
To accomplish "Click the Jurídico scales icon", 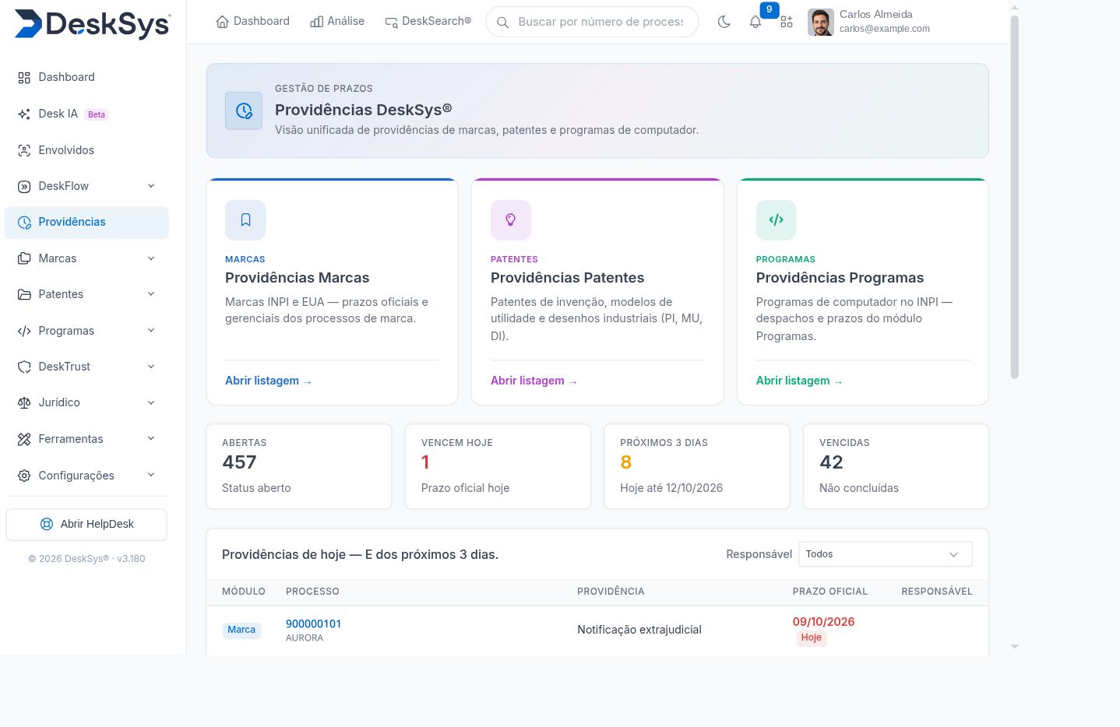I will [24, 402].
